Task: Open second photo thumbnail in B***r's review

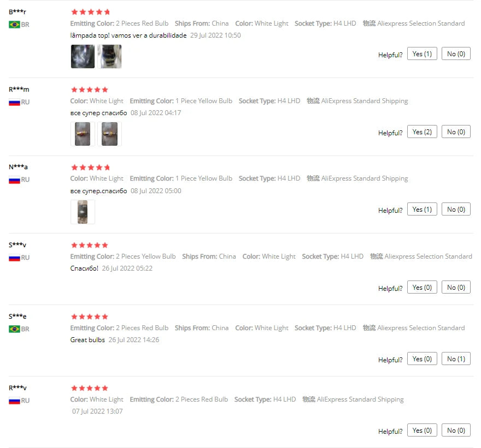Action: click(109, 56)
